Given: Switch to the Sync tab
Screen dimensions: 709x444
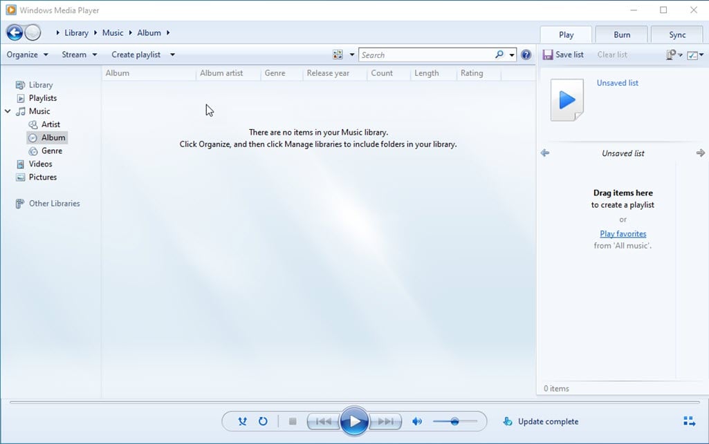Looking at the screenshot, I should click(677, 35).
